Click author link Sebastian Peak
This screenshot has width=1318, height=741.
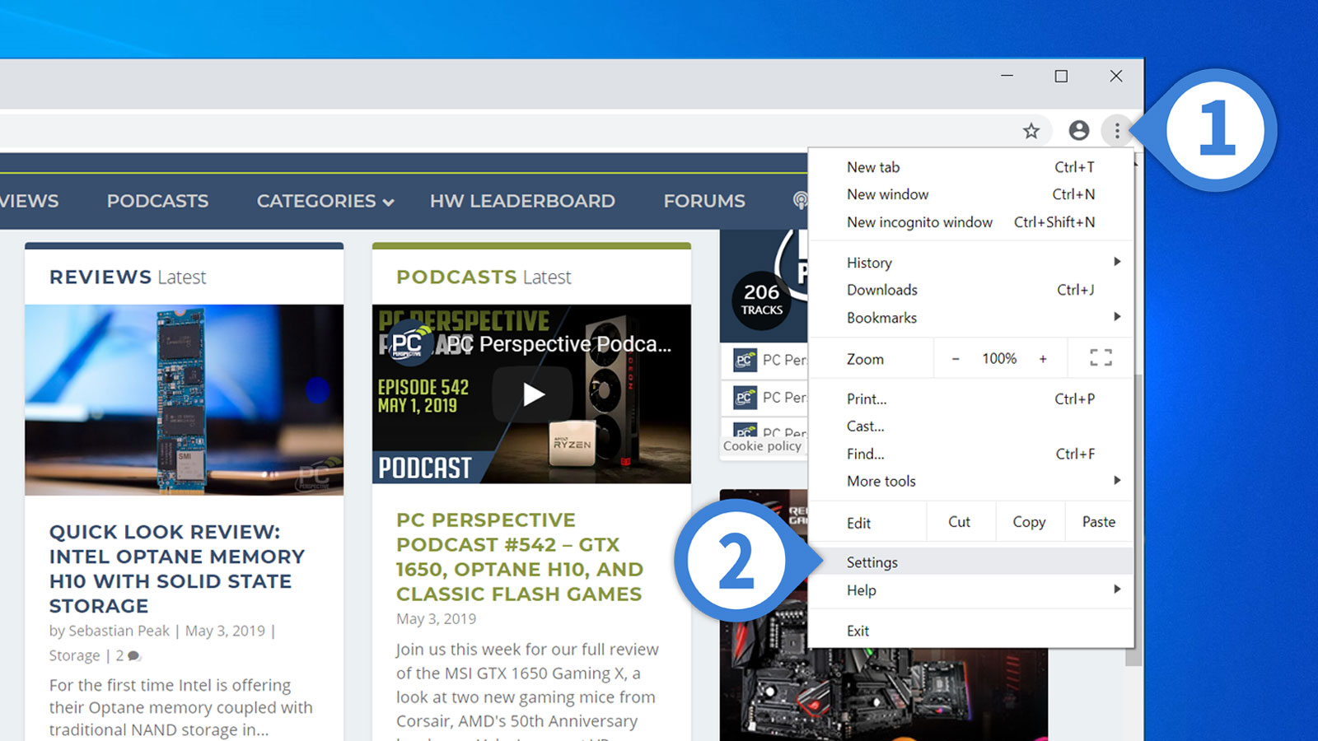coord(119,631)
